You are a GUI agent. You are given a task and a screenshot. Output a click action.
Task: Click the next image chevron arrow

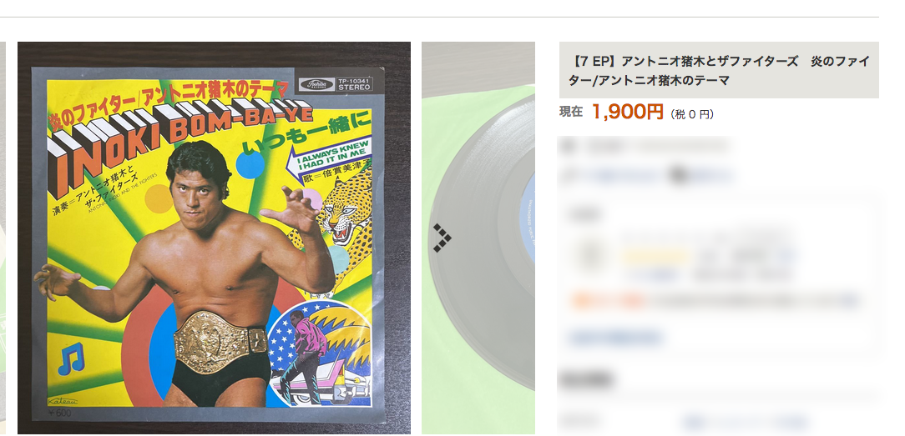click(x=442, y=238)
